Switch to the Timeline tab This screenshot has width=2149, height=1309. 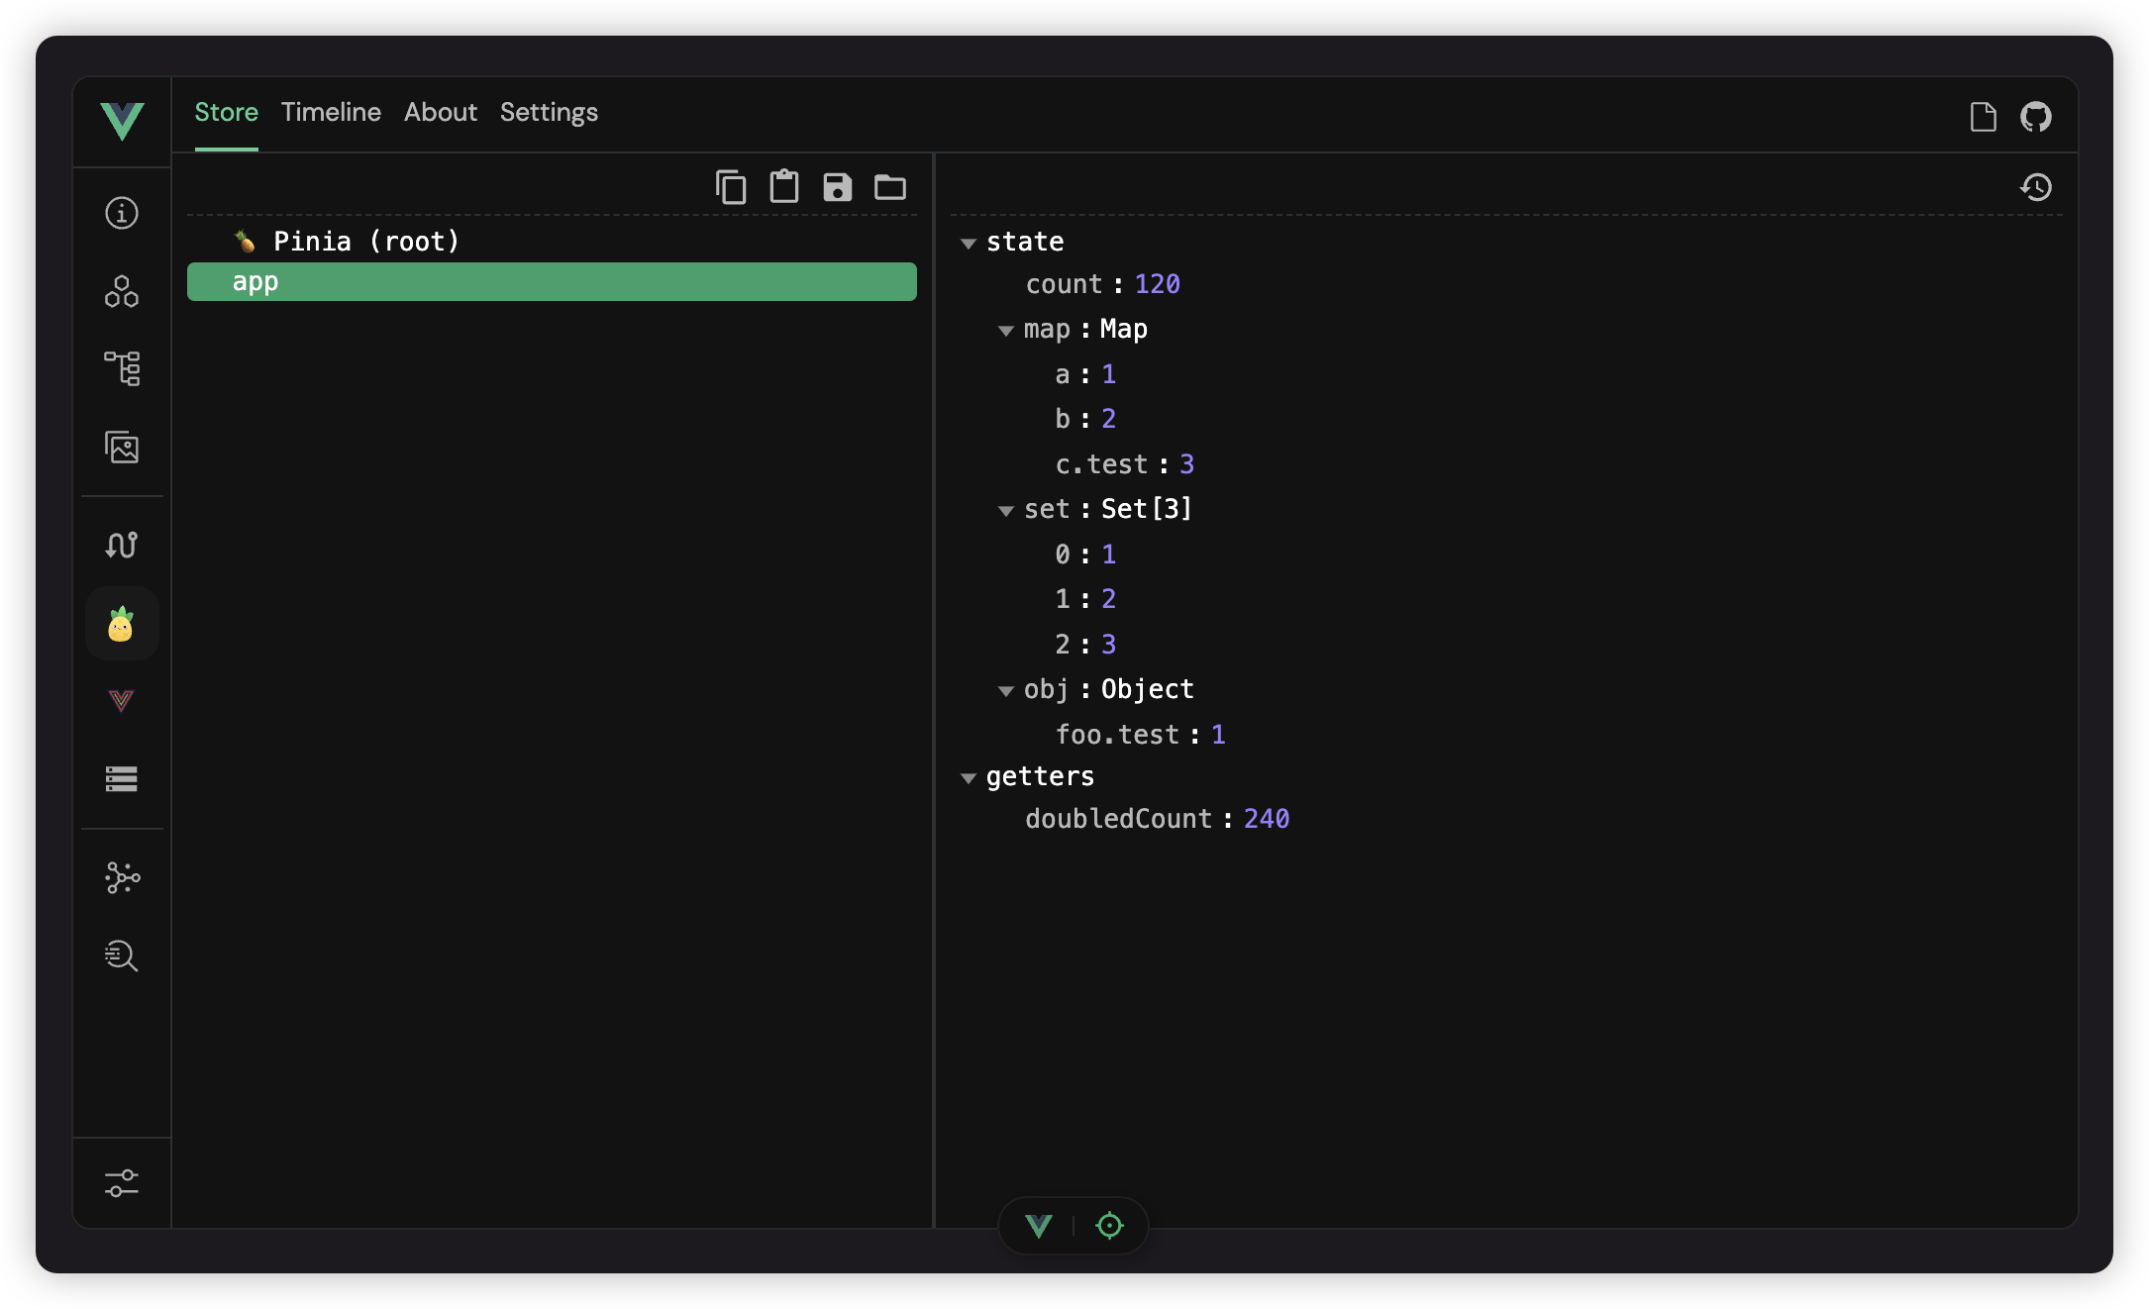point(331,112)
